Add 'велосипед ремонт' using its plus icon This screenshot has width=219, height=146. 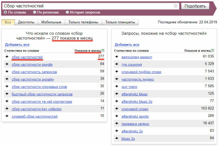(x=116, y=57)
